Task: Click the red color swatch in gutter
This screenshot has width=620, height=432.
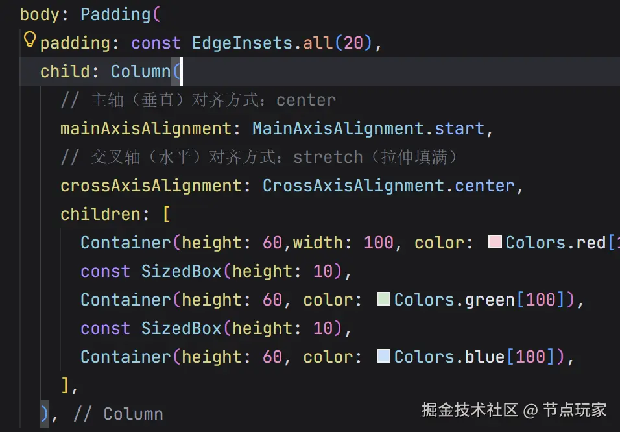Action: (495, 243)
